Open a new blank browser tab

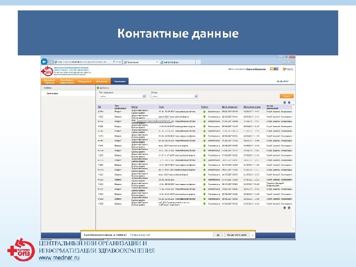[x=198, y=62]
